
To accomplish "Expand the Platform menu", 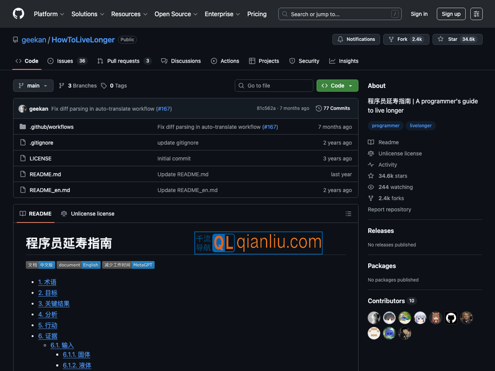I will click(x=49, y=14).
